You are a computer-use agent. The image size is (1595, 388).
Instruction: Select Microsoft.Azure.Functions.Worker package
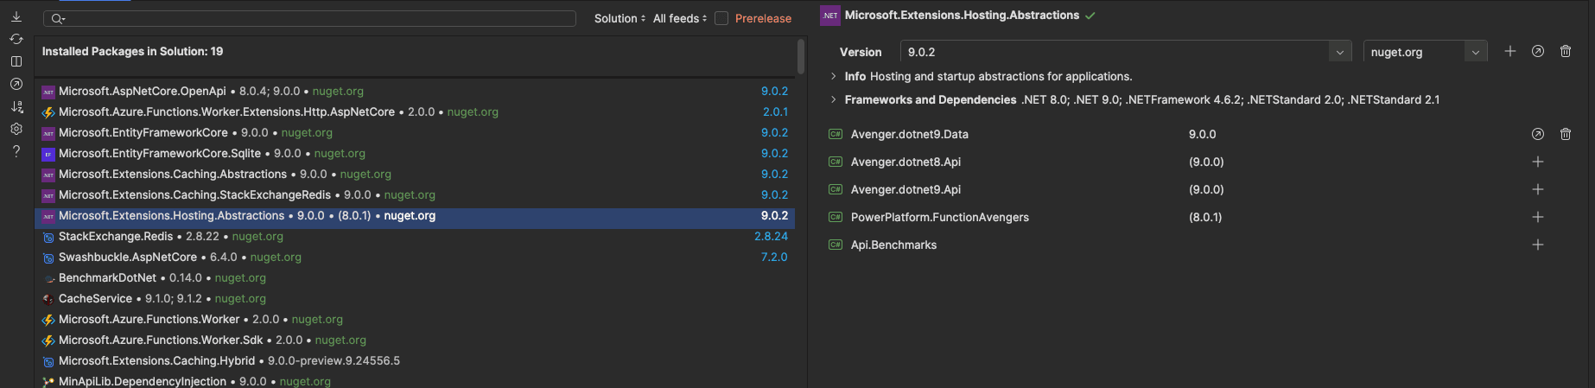pyautogui.click(x=415, y=319)
